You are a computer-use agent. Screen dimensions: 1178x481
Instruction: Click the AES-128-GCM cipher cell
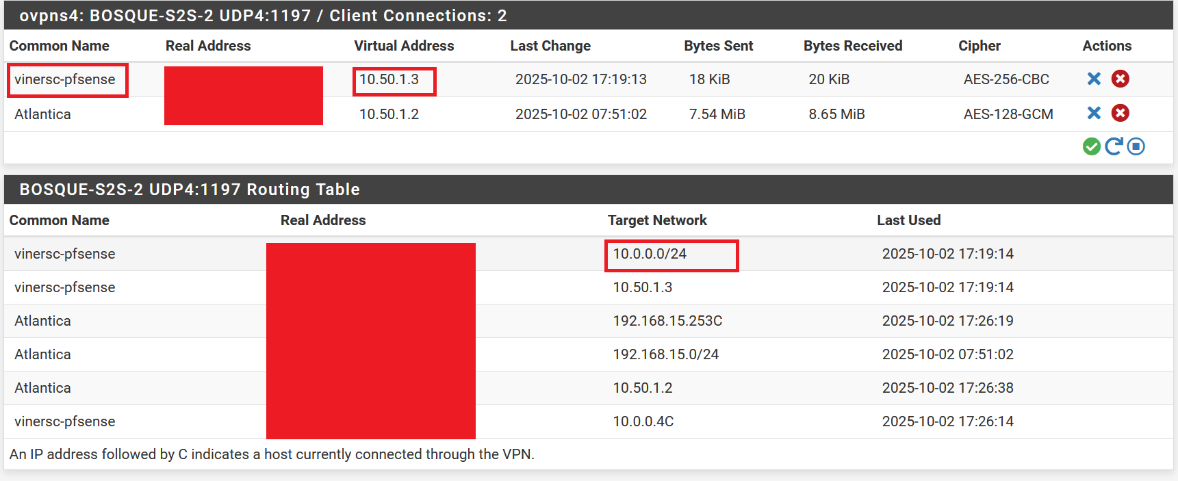1008,114
